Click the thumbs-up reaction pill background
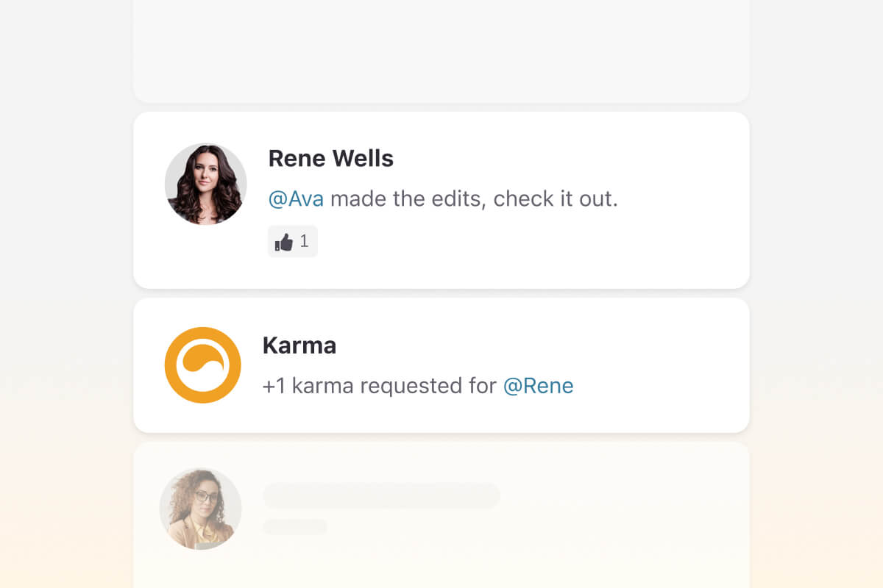Viewport: 883px width, 588px height. (292, 241)
